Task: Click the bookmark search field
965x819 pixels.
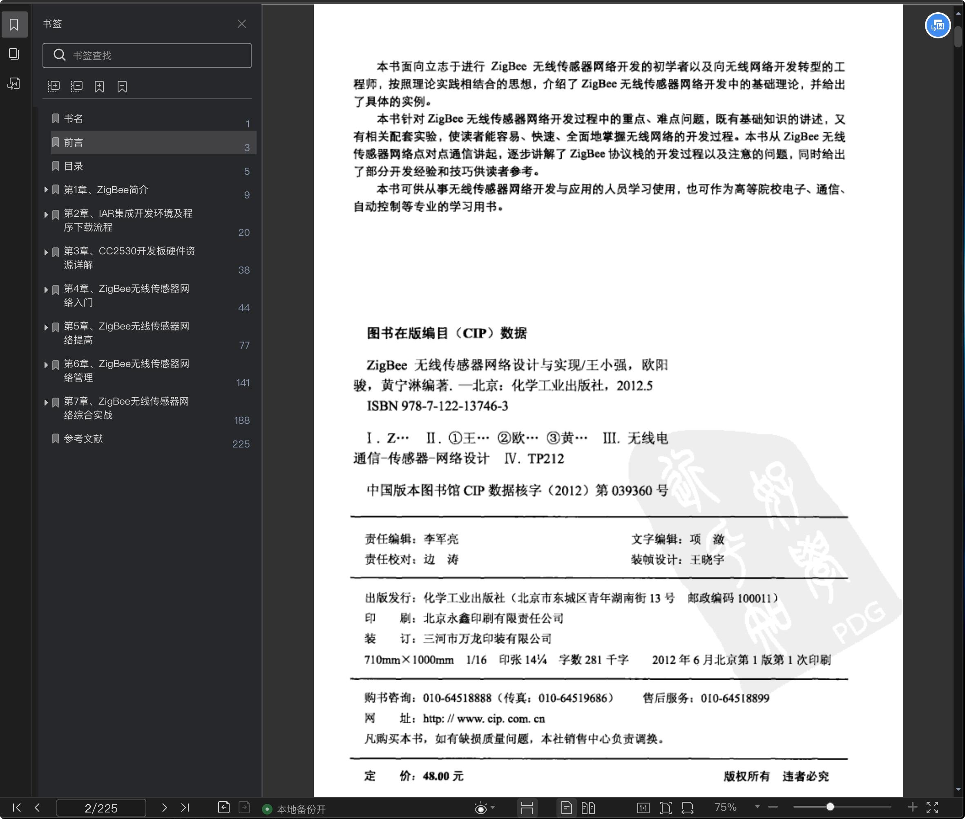Action: click(147, 55)
